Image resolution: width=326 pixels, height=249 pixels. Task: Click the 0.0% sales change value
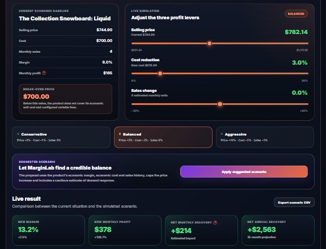[299, 93]
